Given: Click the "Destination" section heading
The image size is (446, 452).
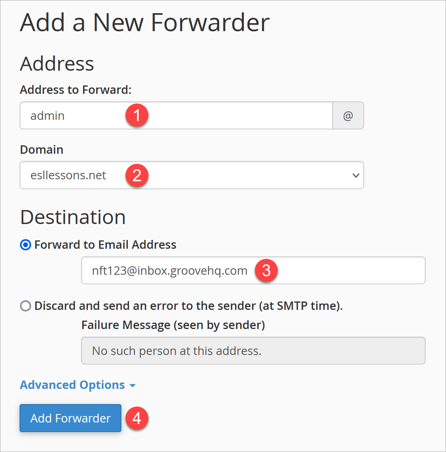Looking at the screenshot, I should [73, 217].
